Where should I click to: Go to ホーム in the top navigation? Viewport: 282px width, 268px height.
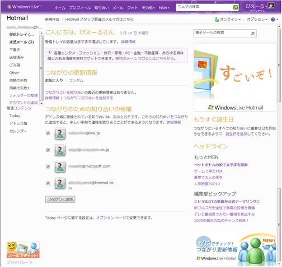[x=60, y=8]
